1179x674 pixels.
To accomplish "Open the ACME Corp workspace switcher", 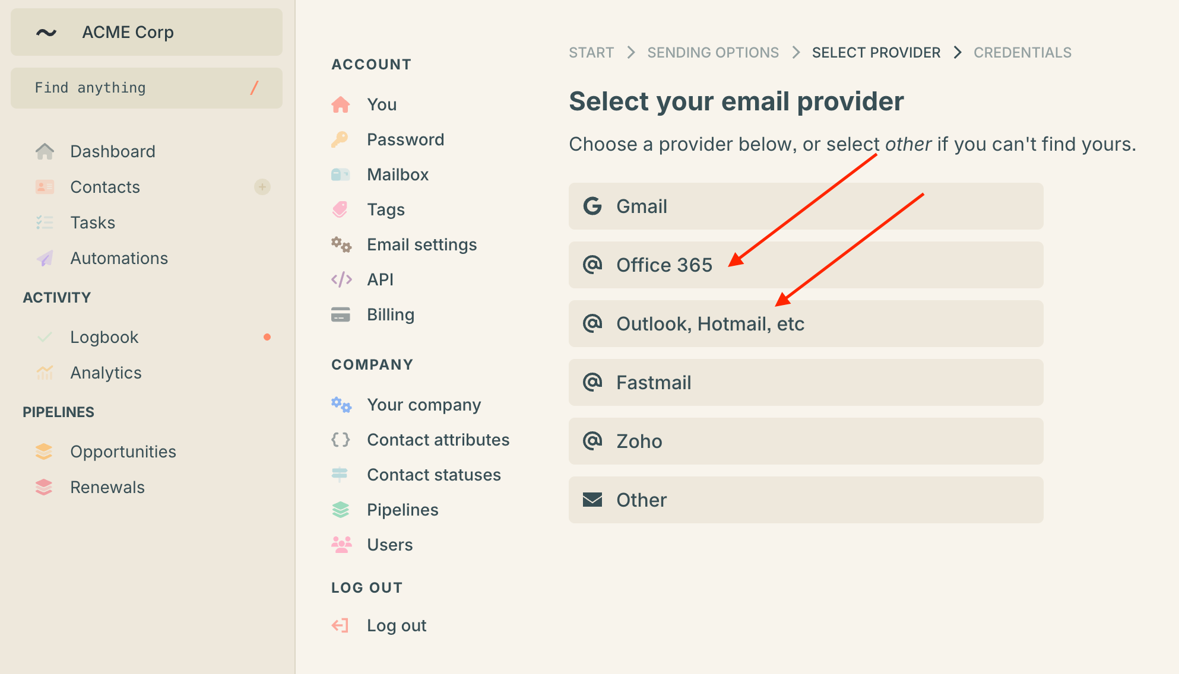I will [146, 32].
